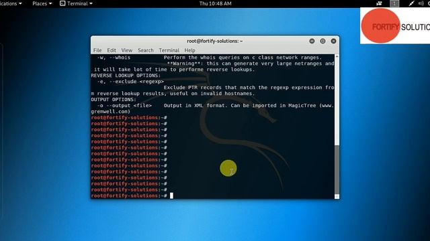Viewport: 430px width, 241px height.
Task: Click the text '-o --output <file>'
Action: 124,106
